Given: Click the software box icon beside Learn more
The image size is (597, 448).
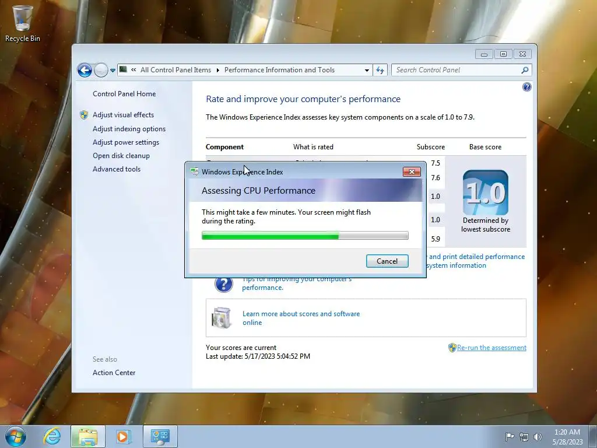Looking at the screenshot, I should pyautogui.click(x=222, y=318).
